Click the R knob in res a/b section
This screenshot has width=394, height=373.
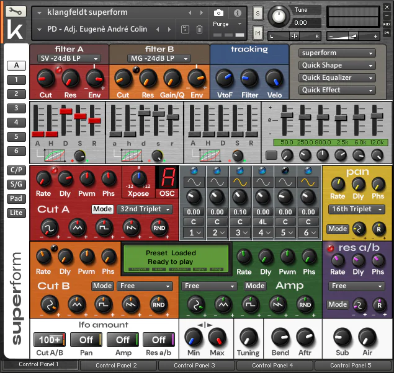pos(379,305)
